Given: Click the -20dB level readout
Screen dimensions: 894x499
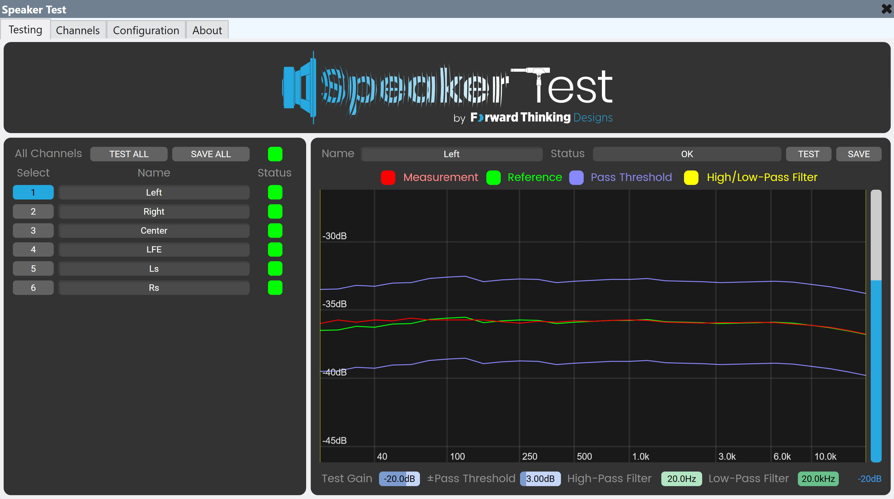Looking at the screenshot, I should point(869,479).
